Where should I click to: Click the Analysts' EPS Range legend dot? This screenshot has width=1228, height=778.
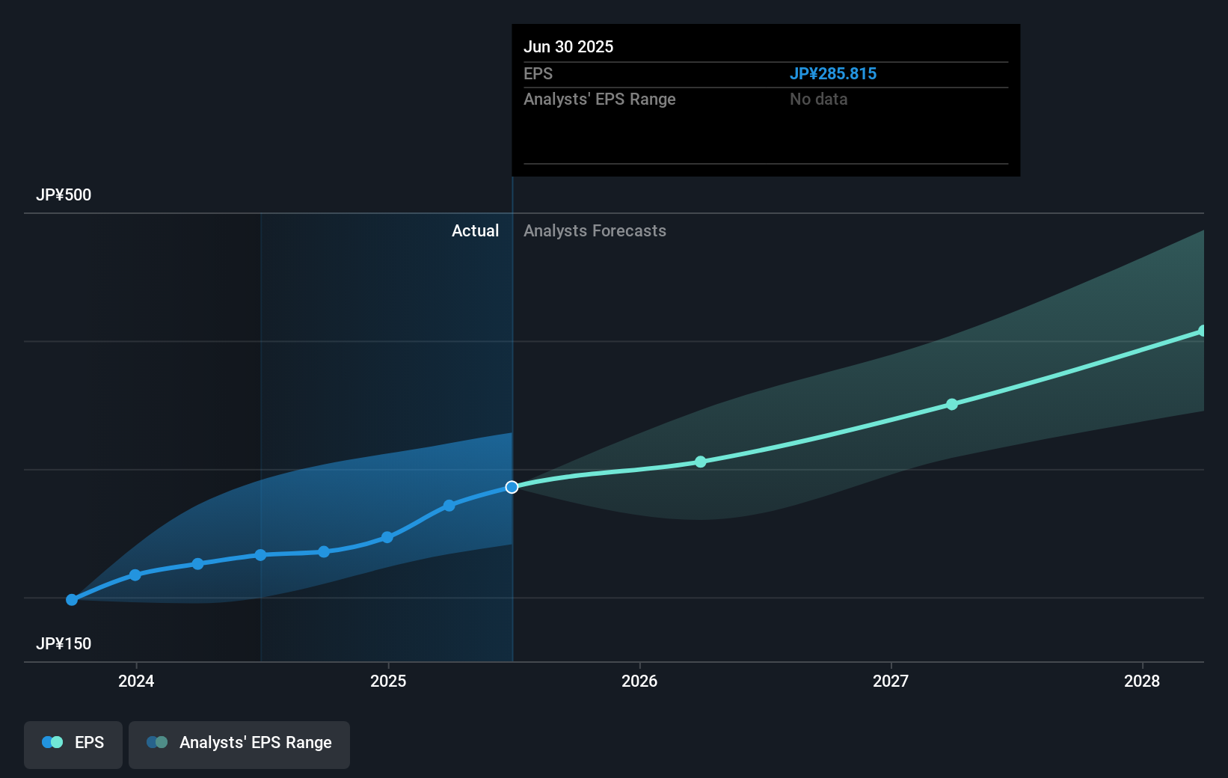156,742
